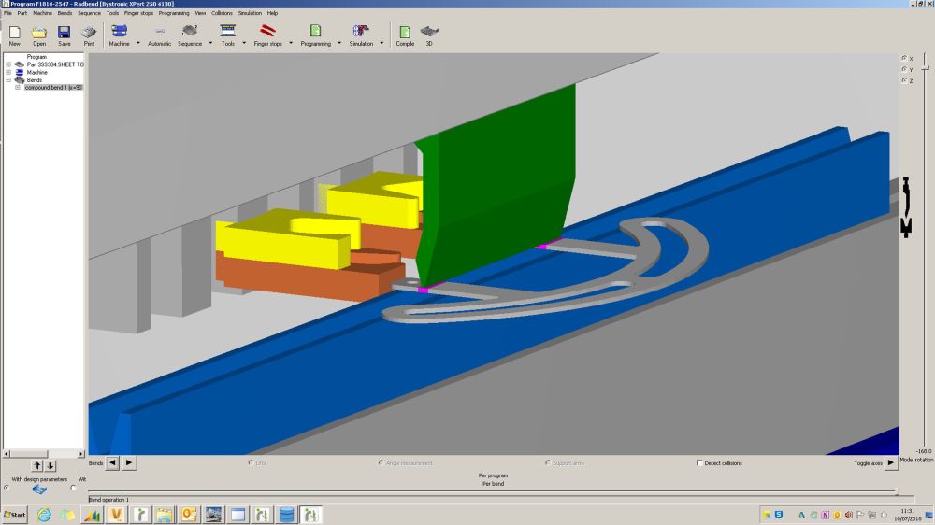Click the Simulation toolbar icon
935x525 pixels.
pyautogui.click(x=361, y=33)
